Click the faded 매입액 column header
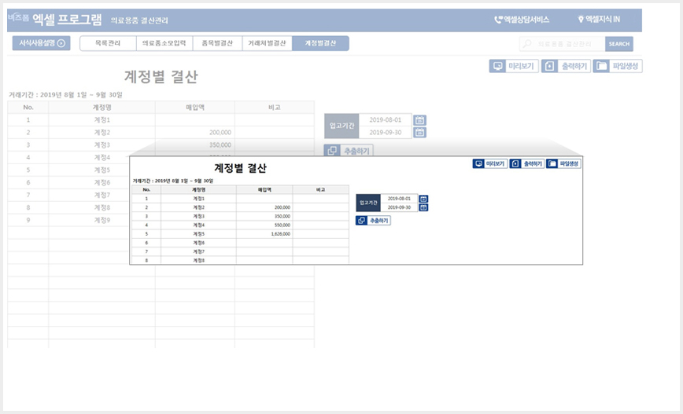Viewport: 683px width, 414px height. coord(195,108)
